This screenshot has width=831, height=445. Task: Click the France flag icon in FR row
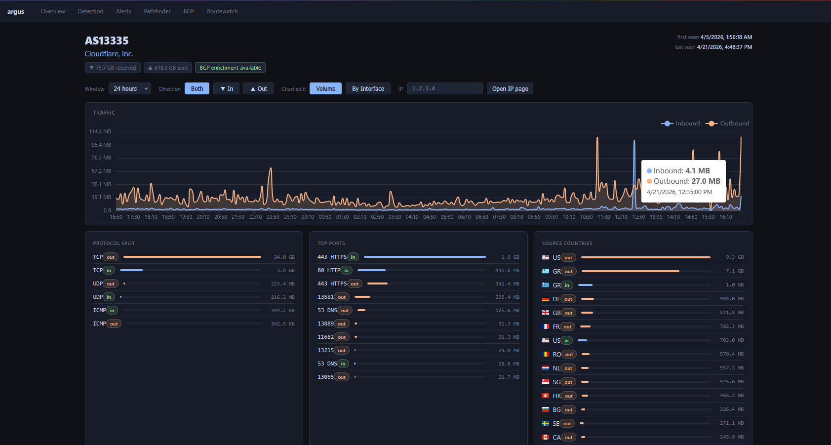(x=545, y=326)
